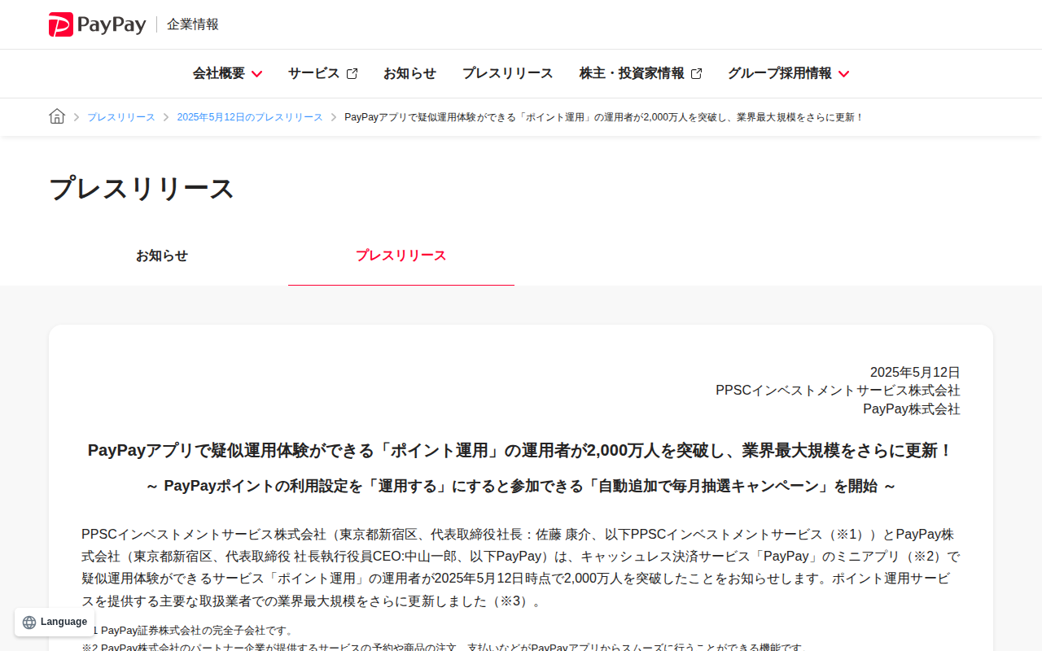Click the footnote PayPay証券株式会社の完全子会社です
Image resolution: width=1042 pixels, height=651 pixels.
189,631
